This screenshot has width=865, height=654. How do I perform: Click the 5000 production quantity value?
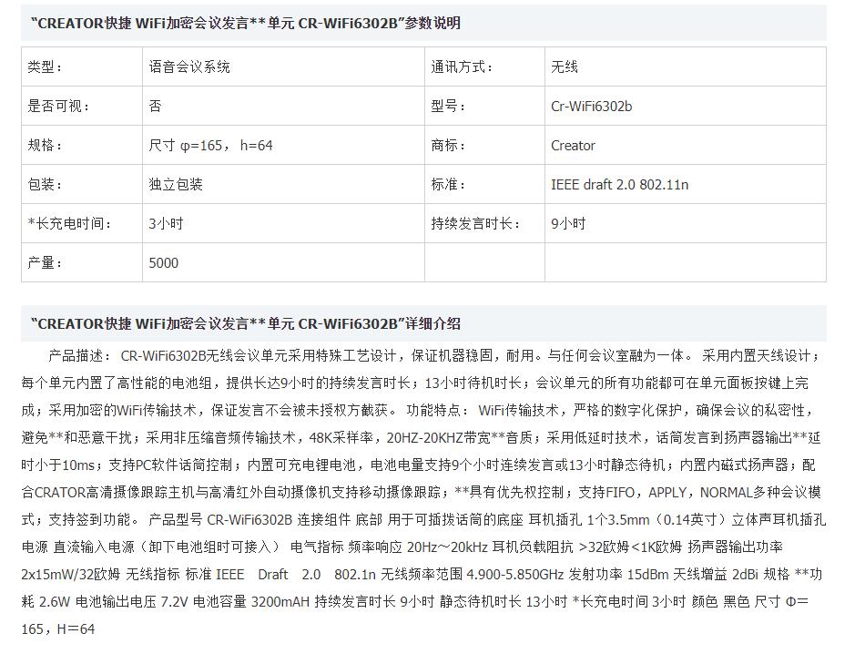(164, 263)
